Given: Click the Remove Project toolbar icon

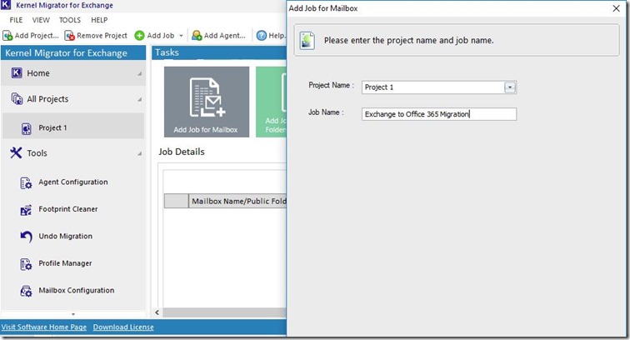Looking at the screenshot, I should (x=69, y=36).
